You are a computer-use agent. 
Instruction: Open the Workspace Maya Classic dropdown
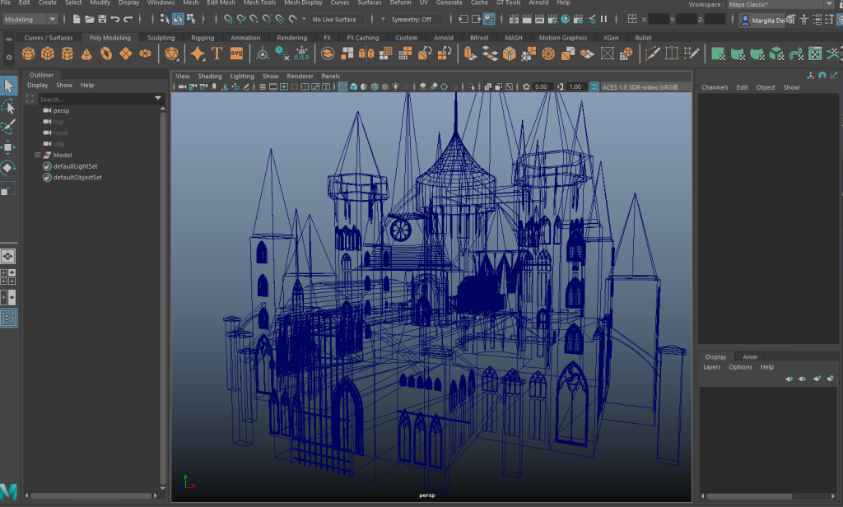tap(780, 4)
